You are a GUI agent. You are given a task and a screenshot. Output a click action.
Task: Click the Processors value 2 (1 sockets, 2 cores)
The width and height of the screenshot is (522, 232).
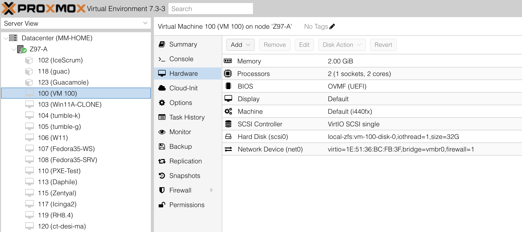pyautogui.click(x=359, y=74)
